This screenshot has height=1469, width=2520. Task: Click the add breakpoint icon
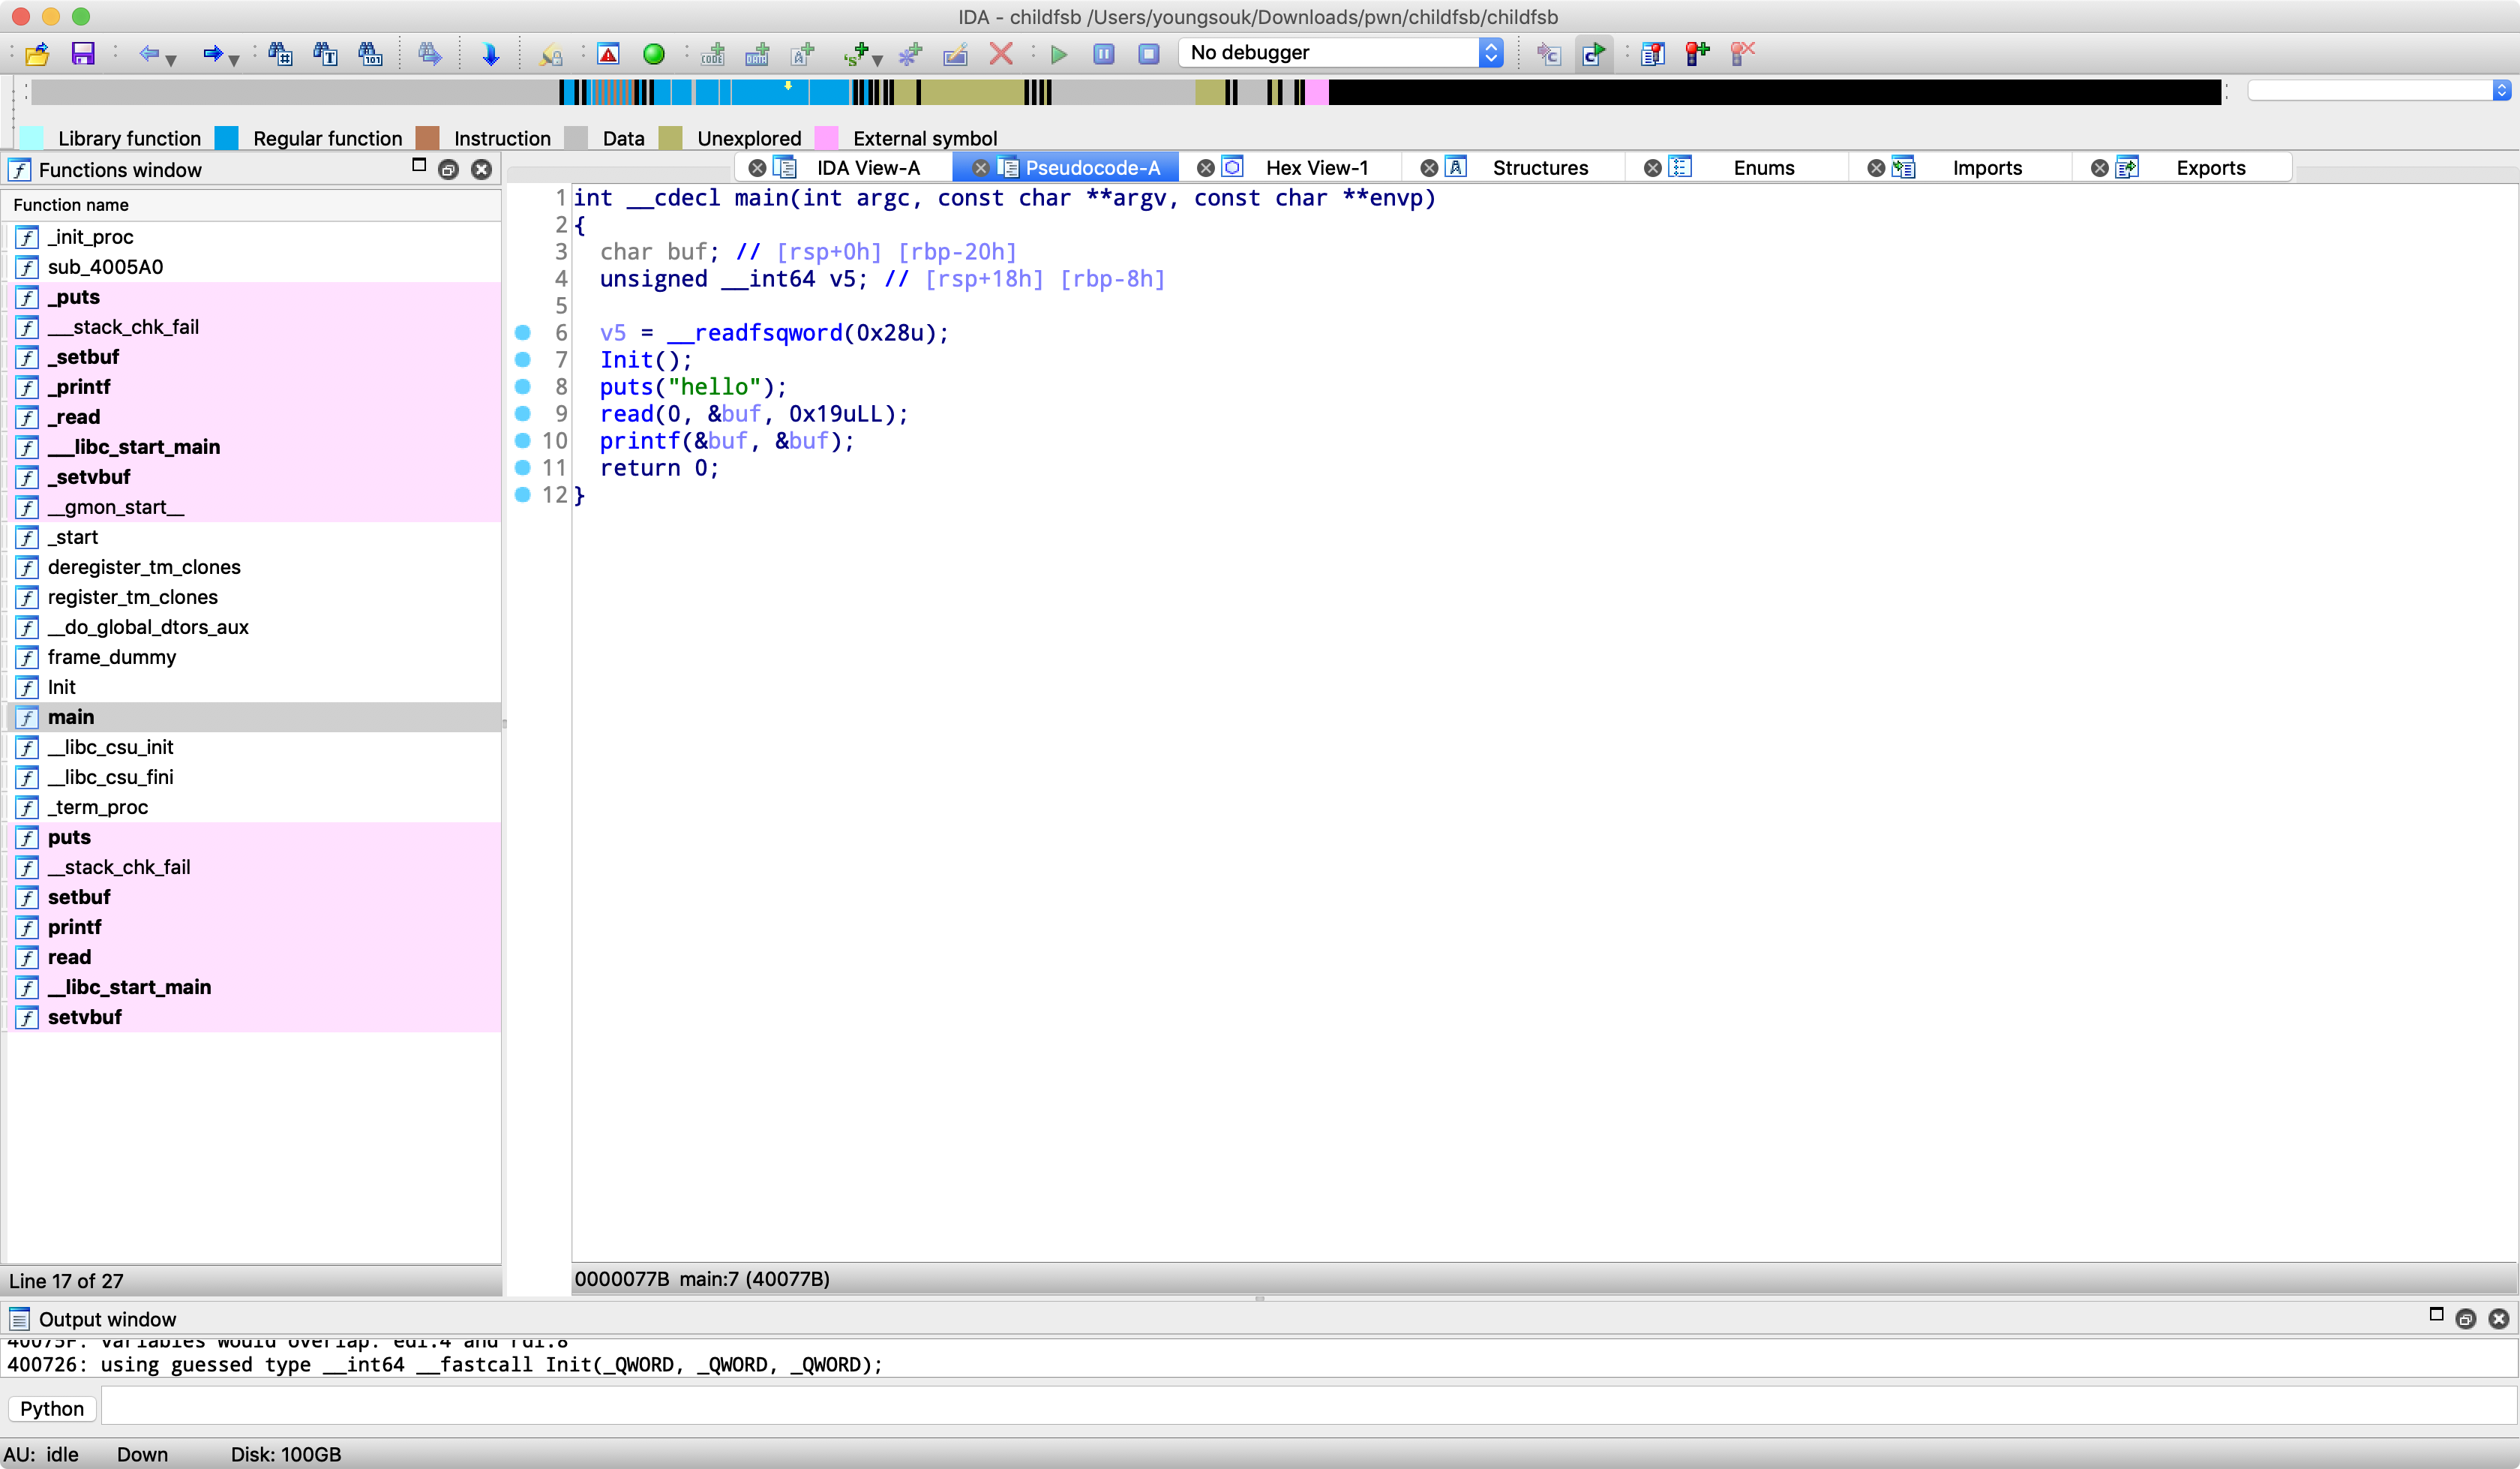coord(1697,54)
